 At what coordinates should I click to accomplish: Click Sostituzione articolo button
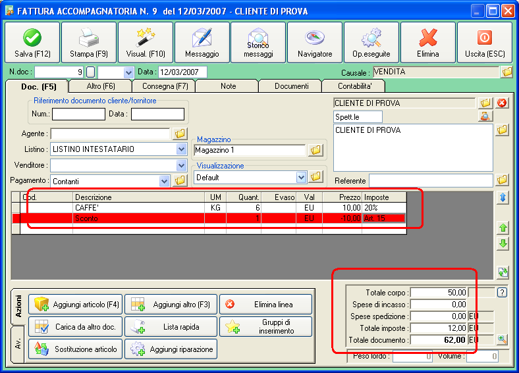pos(76,349)
